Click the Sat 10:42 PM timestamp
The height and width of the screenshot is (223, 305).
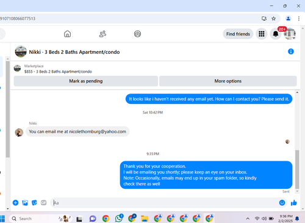point(152,112)
